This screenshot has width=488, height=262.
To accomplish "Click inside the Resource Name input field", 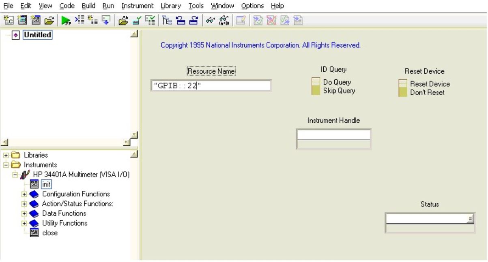I will point(211,86).
